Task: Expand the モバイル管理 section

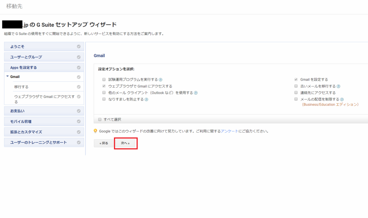Action: tap(22, 121)
